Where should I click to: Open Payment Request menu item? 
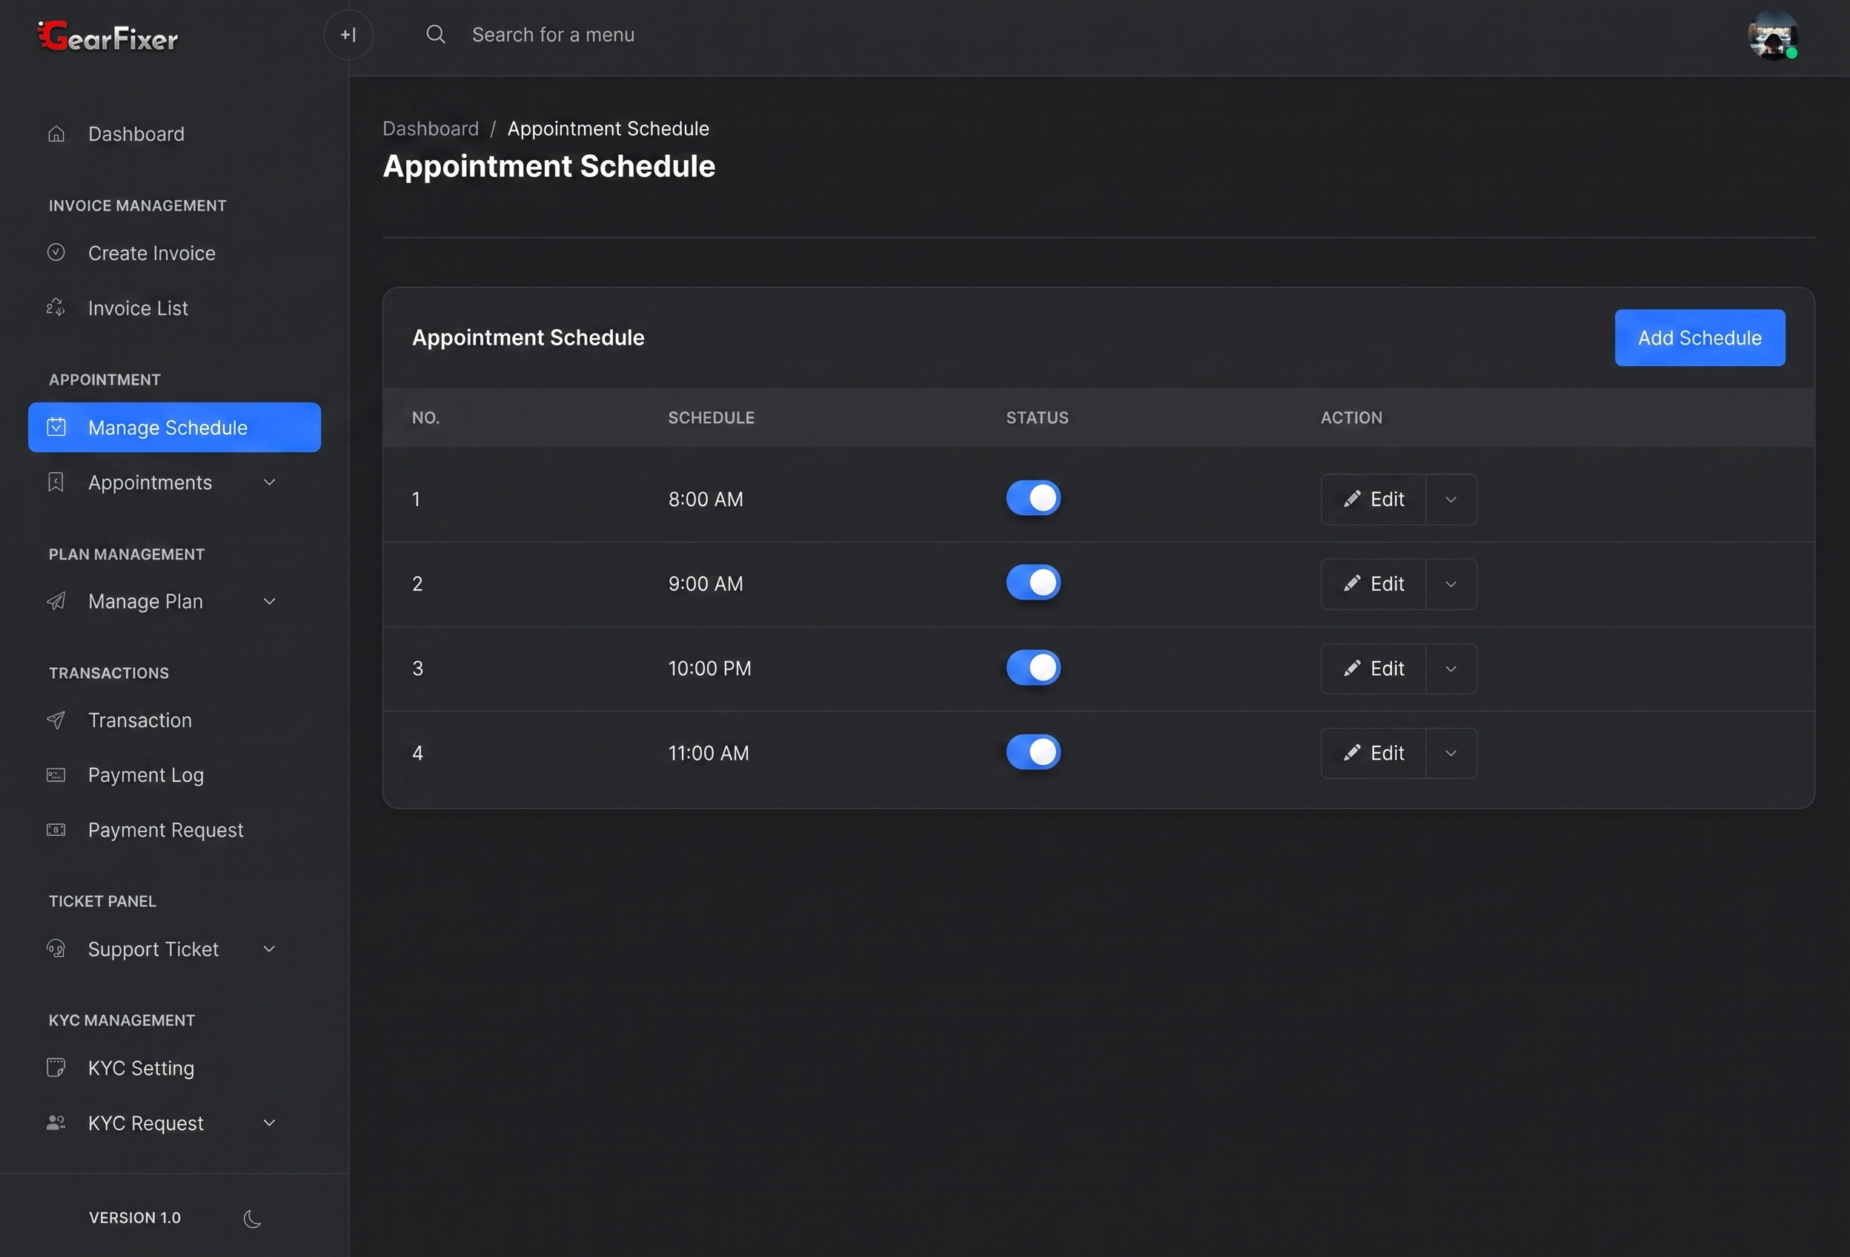tap(174, 829)
